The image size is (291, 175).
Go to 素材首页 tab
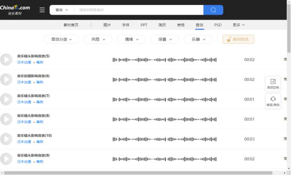[71, 25]
